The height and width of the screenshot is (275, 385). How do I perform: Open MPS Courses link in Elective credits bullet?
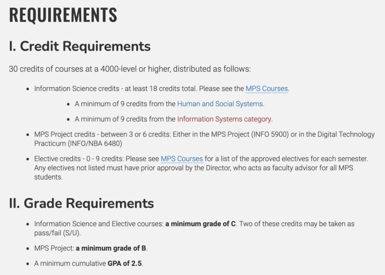[182, 159]
